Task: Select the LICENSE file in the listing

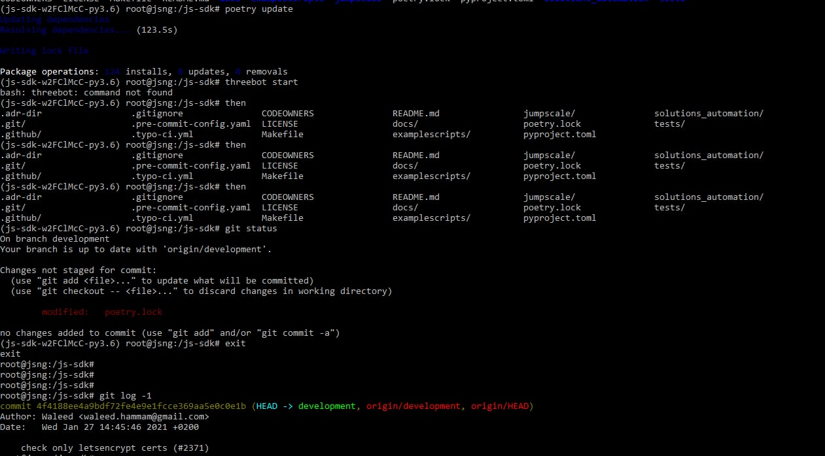Action: (280, 123)
